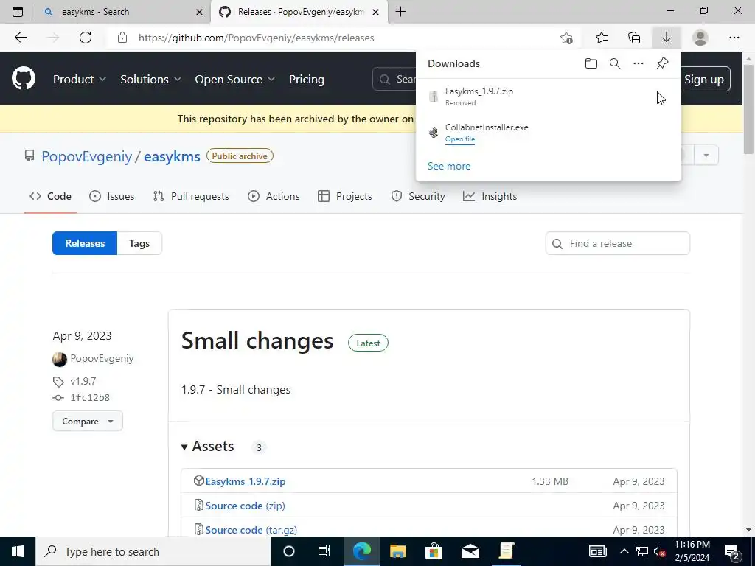Open the Code tab
The height and width of the screenshot is (566, 755).
(x=51, y=196)
